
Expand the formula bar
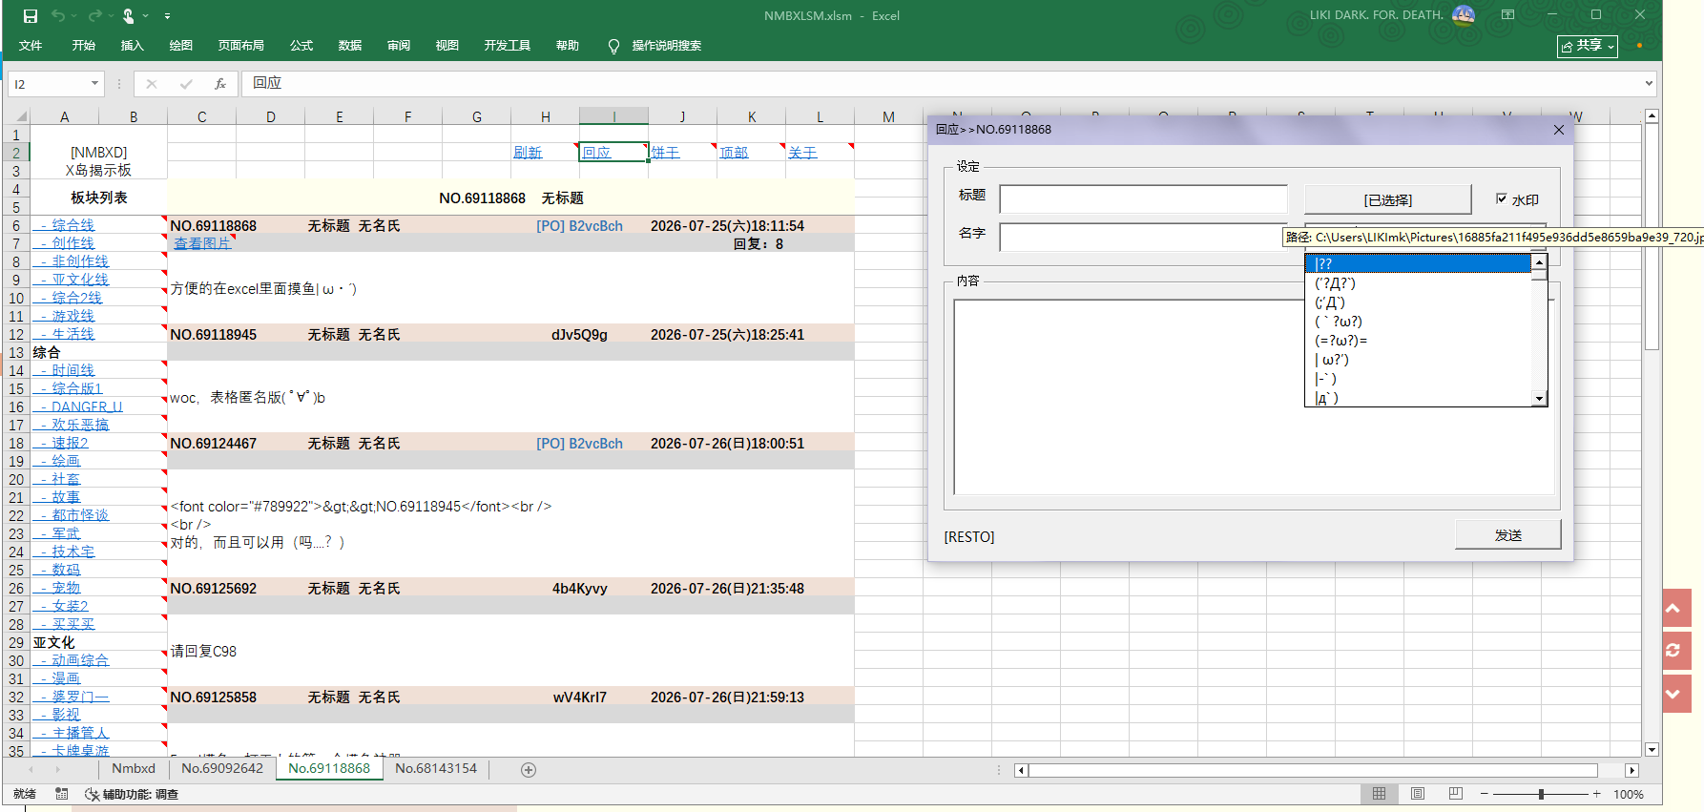tap(1649, 84)
